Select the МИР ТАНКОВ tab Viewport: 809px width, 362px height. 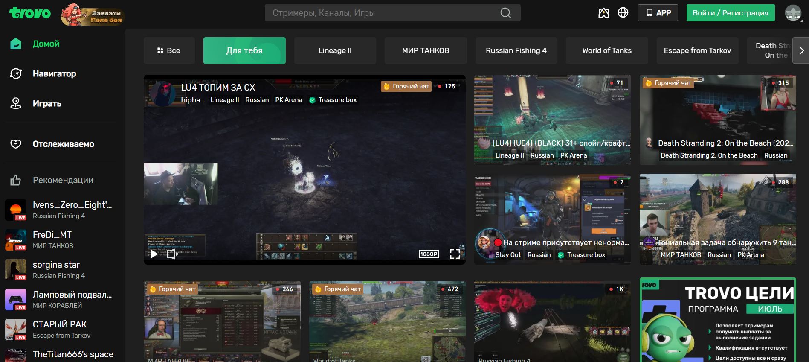tap(426, 50)
